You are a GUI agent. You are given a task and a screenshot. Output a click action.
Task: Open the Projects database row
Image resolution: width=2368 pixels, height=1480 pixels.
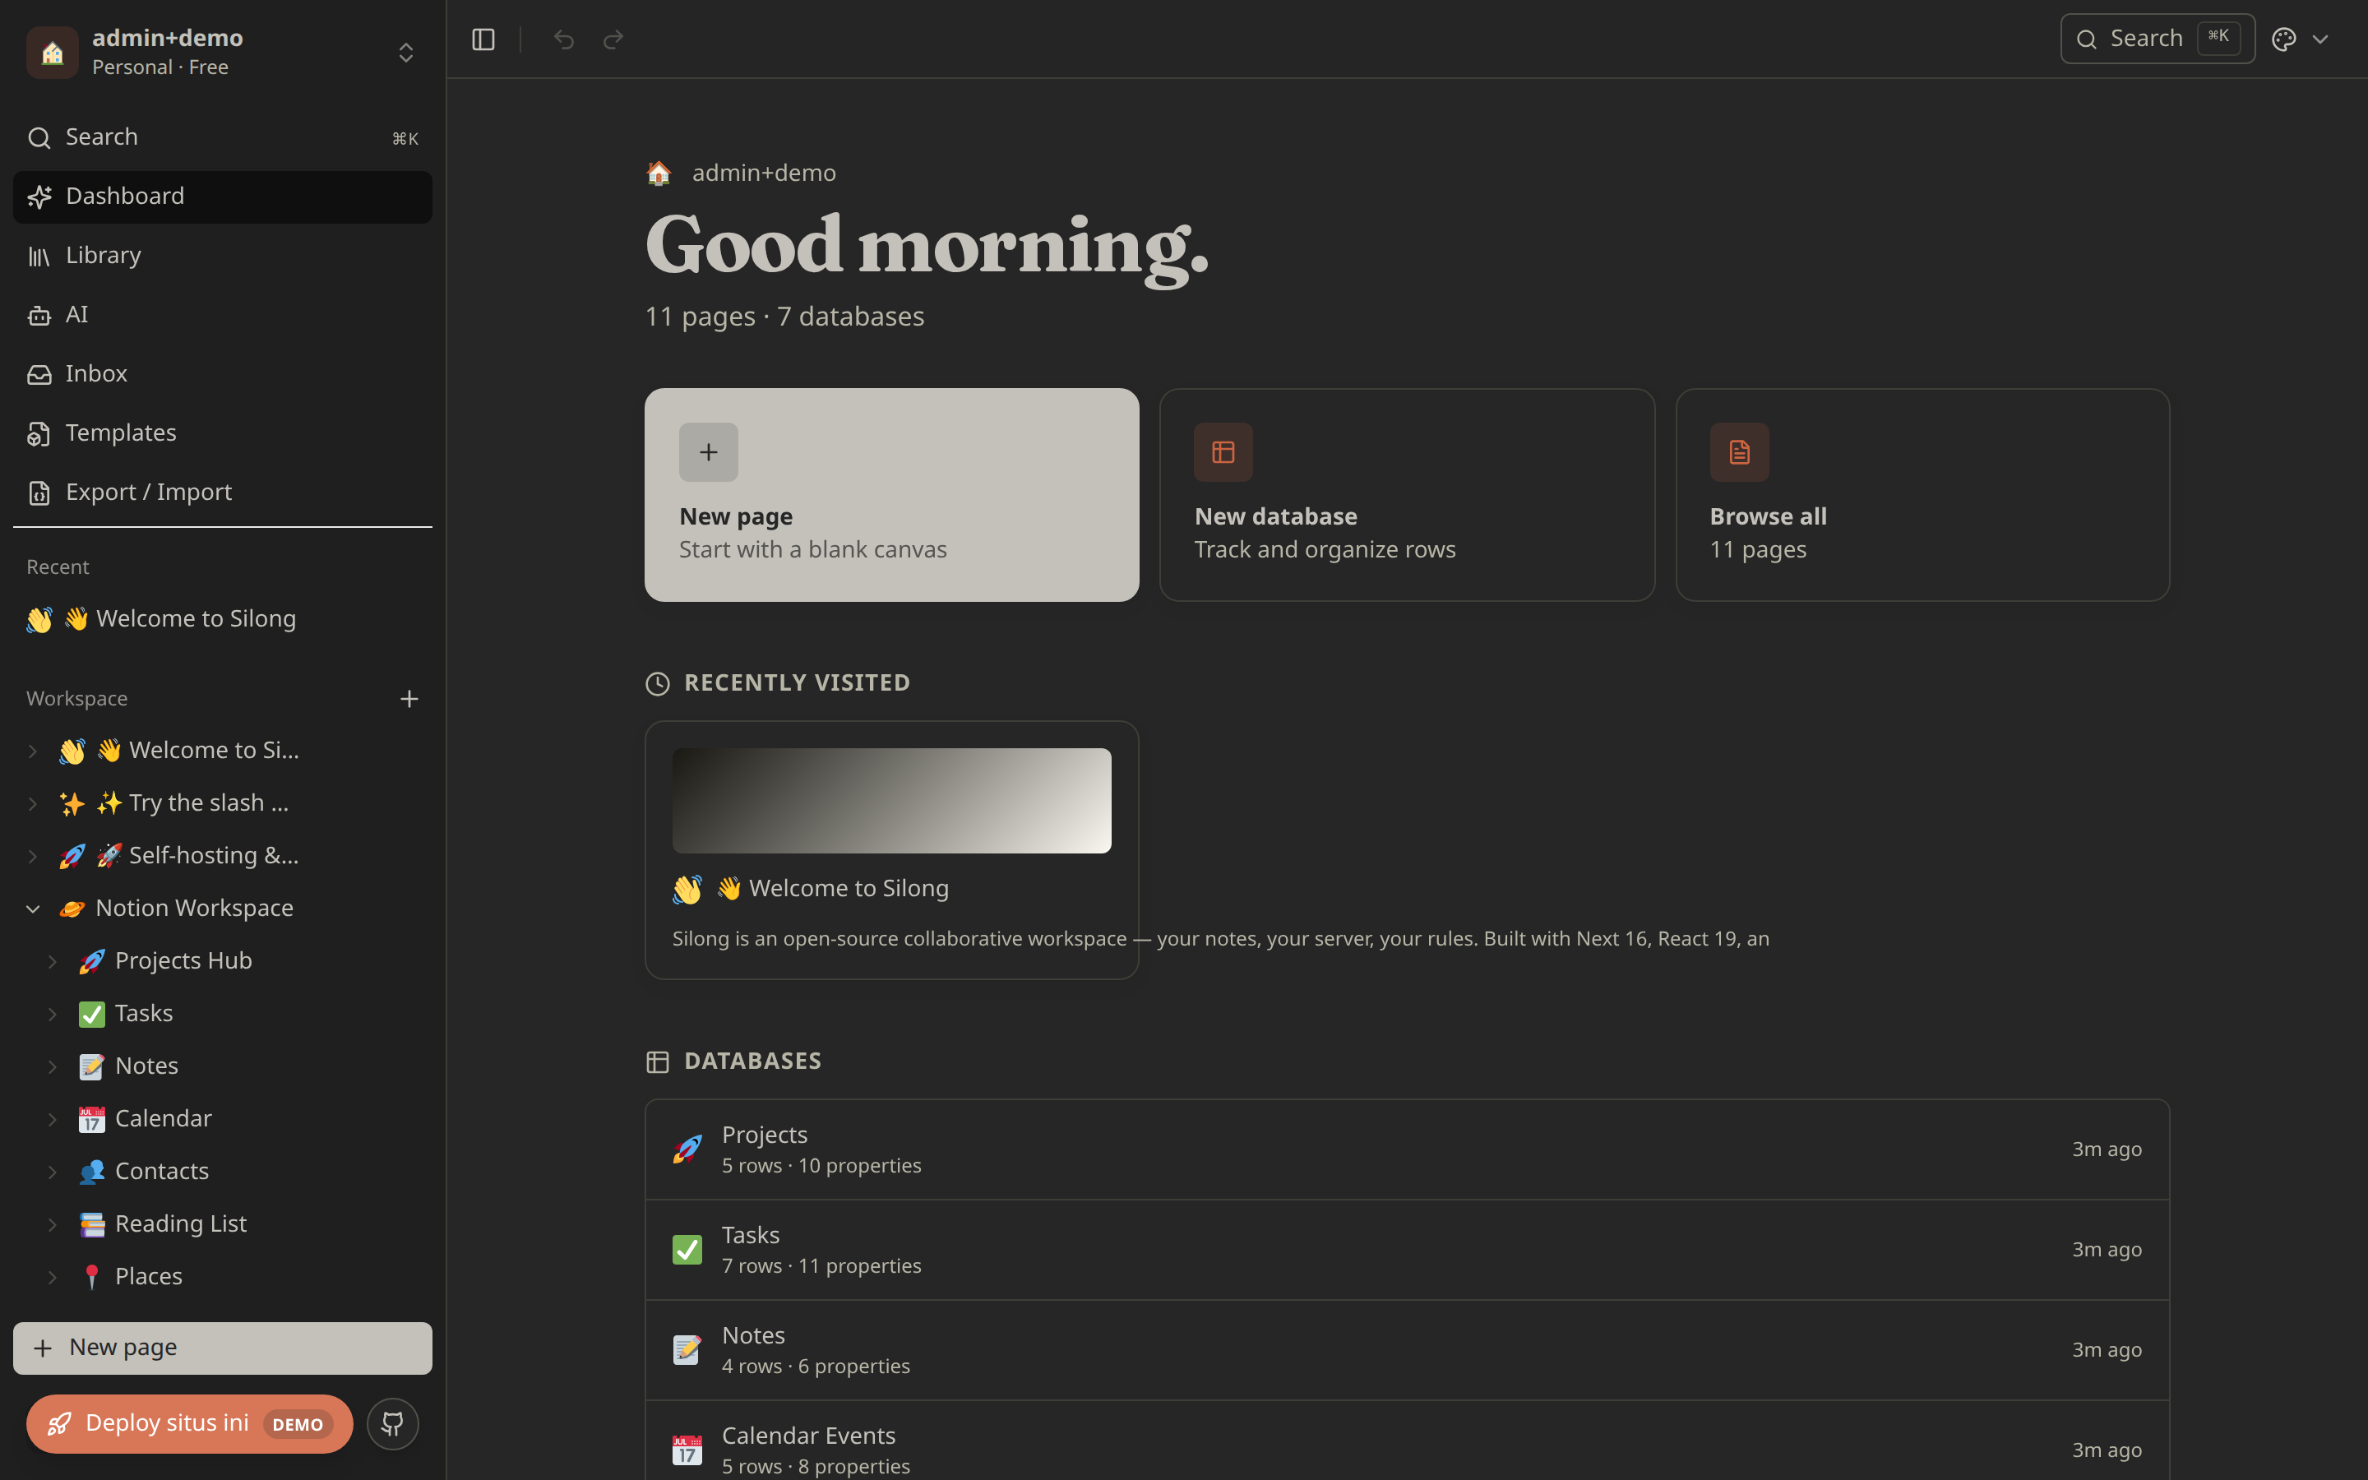[x=1407, y=1150]
